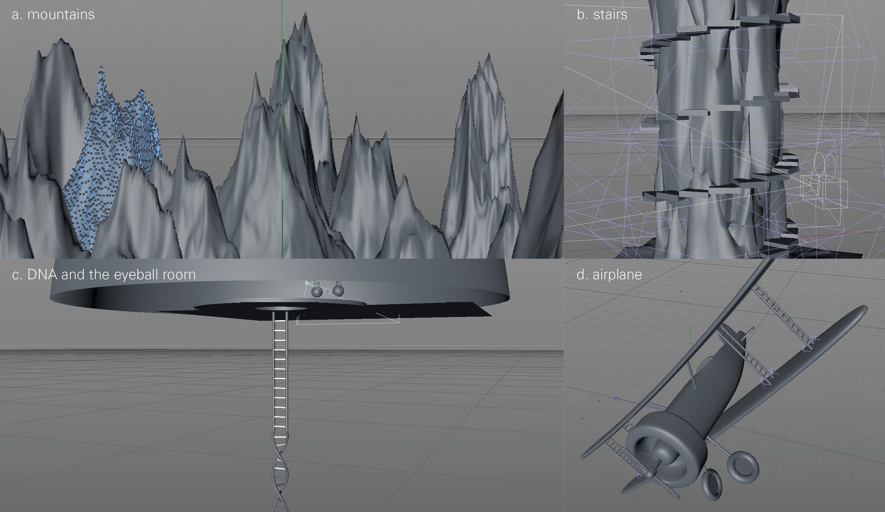Image resolution: width=885 pixels, height=512 pixels.
Task: Click the "b. stairs" panel label
Action: 601,15
